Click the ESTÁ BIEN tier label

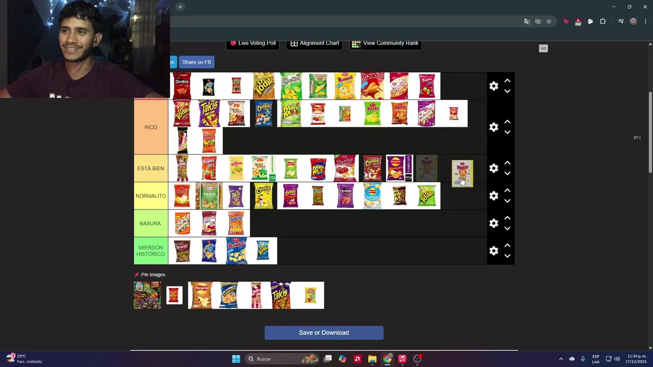150,168
